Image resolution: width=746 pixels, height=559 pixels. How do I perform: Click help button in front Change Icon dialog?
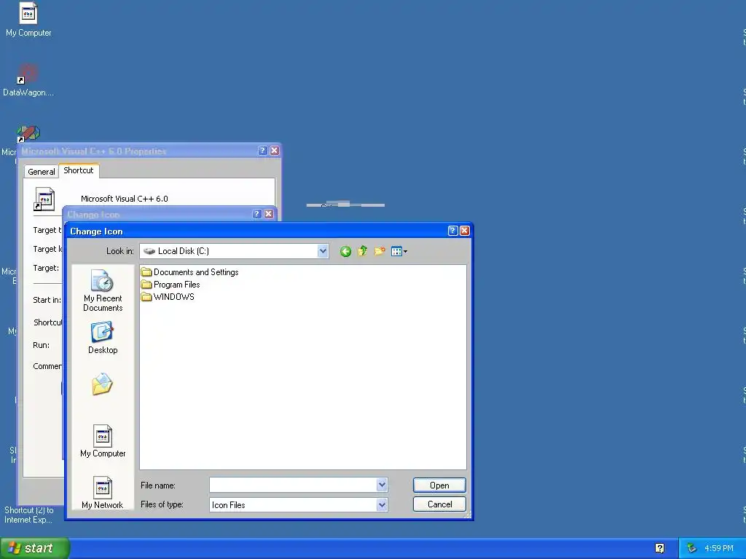coord(453,231)
